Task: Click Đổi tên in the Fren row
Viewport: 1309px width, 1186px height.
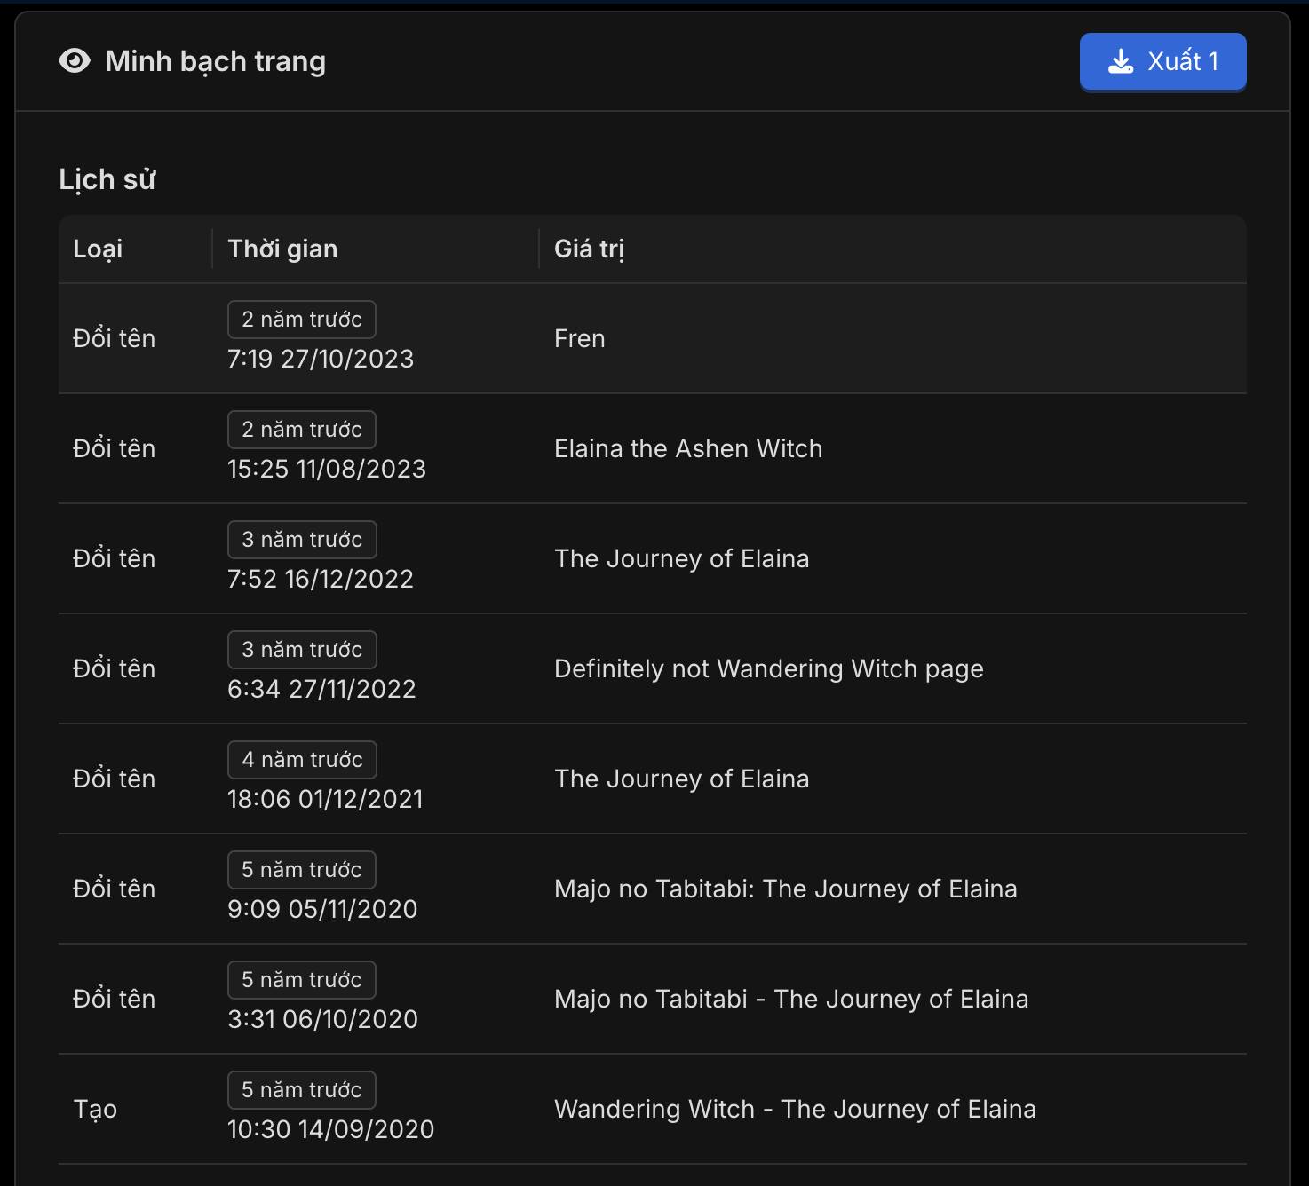Action: pyautogui.click(x=114, y=338)
